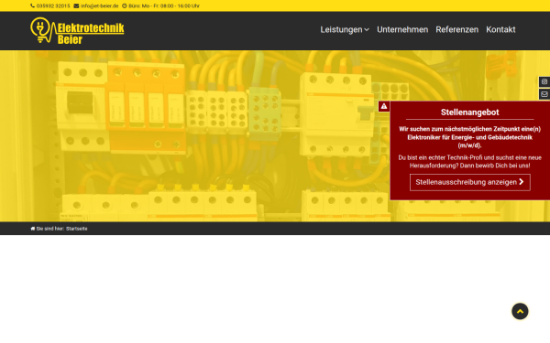This screenshot has width=550, height=343.
Task: Open the Kontakt page
Action: pyautogui.click(x=500, y=30)
